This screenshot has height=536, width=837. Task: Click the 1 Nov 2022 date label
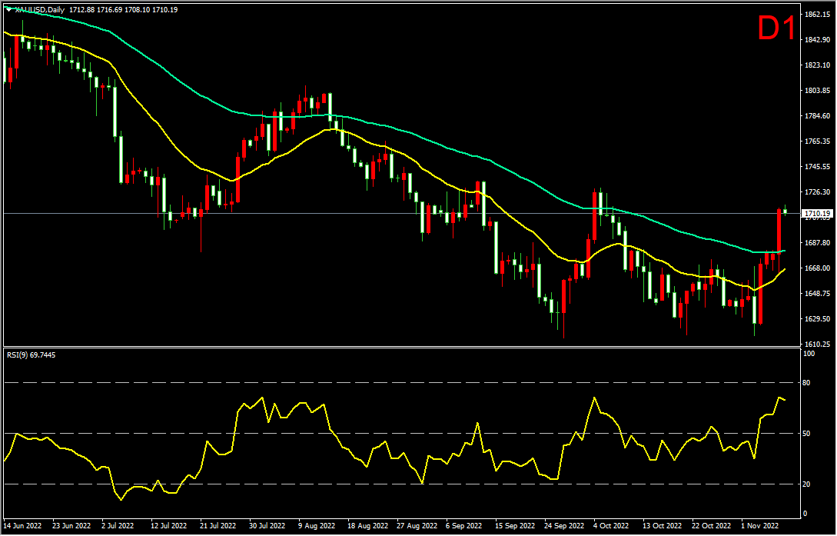point(759,526)
